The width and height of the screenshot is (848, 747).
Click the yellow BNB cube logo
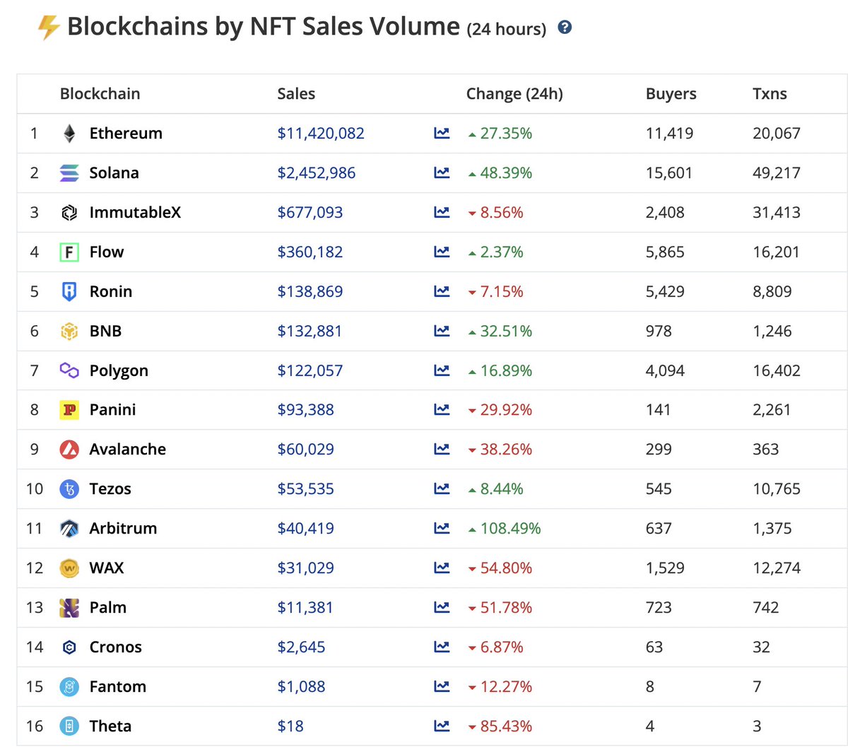point(69,331)
